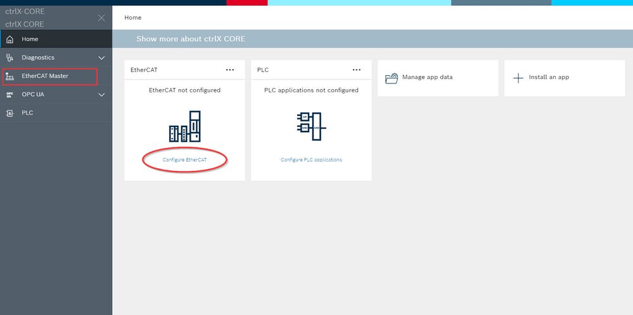633x315 pixels.
Task: Click the PLC sidebar icon
Action: coord(10,113)
